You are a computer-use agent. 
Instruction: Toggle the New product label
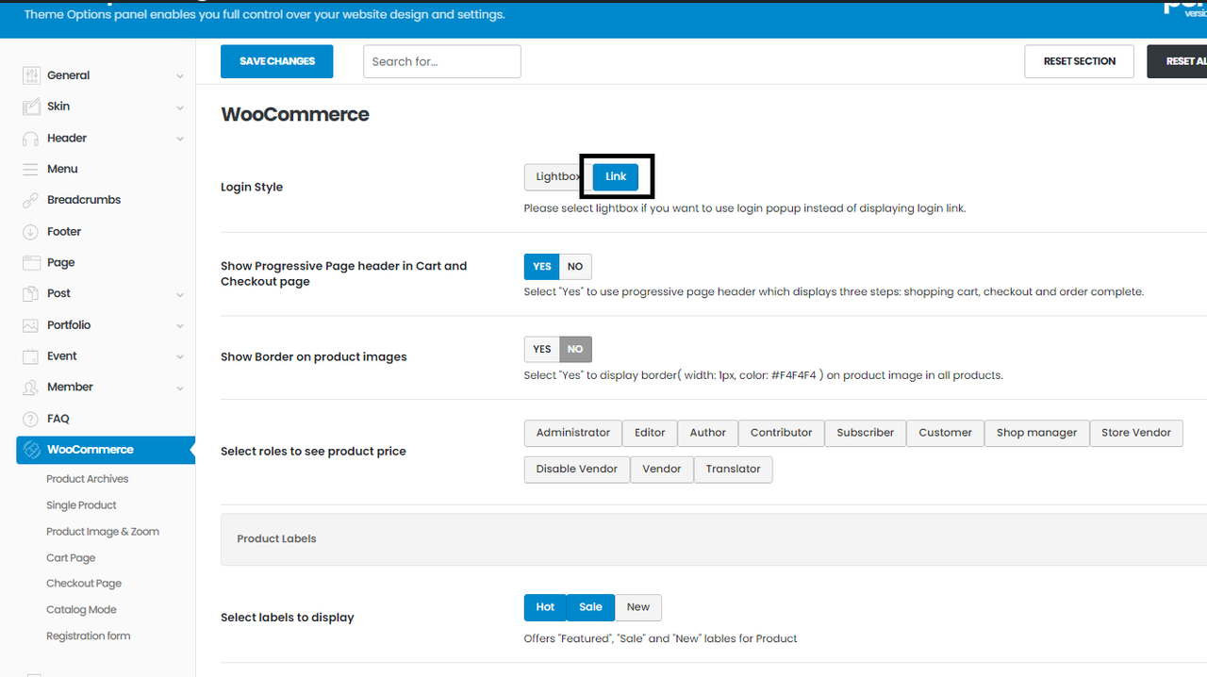638,607
